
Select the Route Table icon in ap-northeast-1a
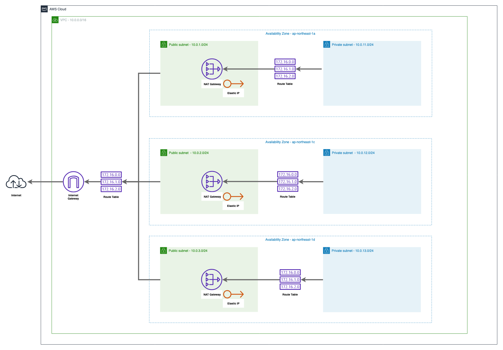pyautogui.click(x=285, y=69)
